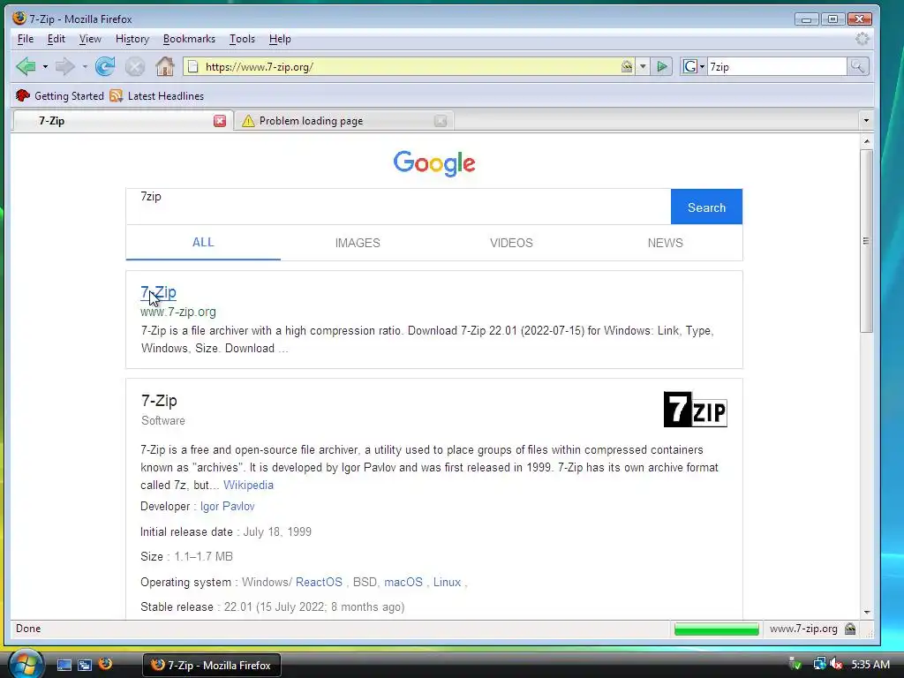The height and width of the screenshot is (678, 904).
Task: Open the search engine selector dropdown
Action: tap(694, 67)
